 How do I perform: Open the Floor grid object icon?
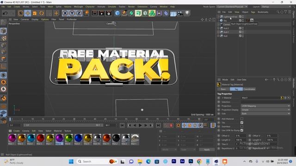[x=173, y=13]
